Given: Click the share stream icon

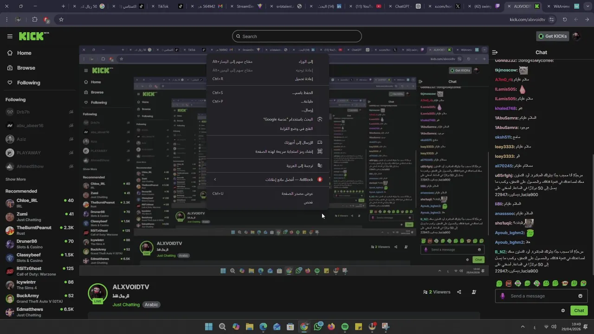Looking at the screenshot, I should [x=459, y=292].
